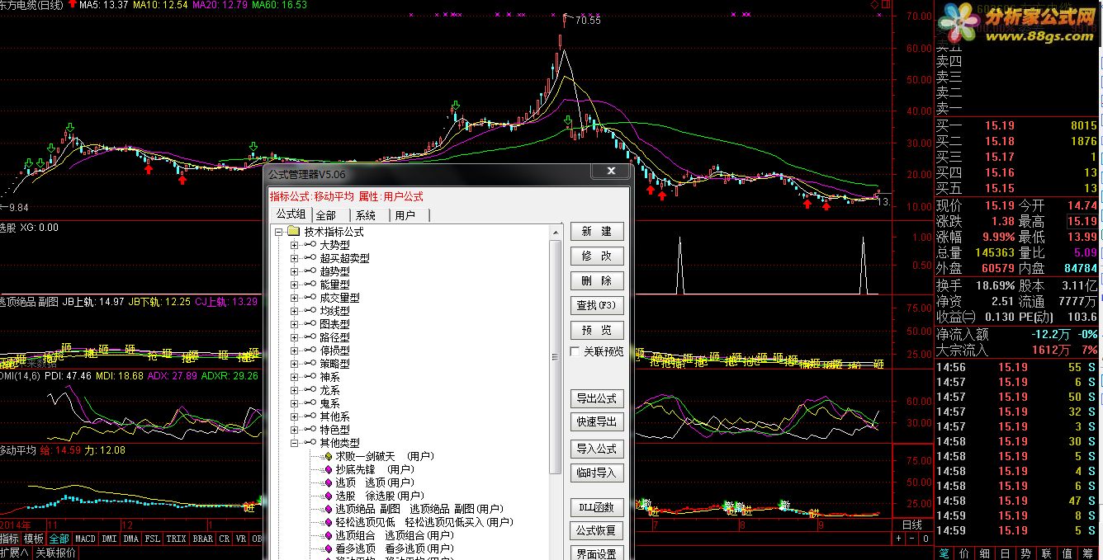Click the 临时导入 button

[597, 473]
